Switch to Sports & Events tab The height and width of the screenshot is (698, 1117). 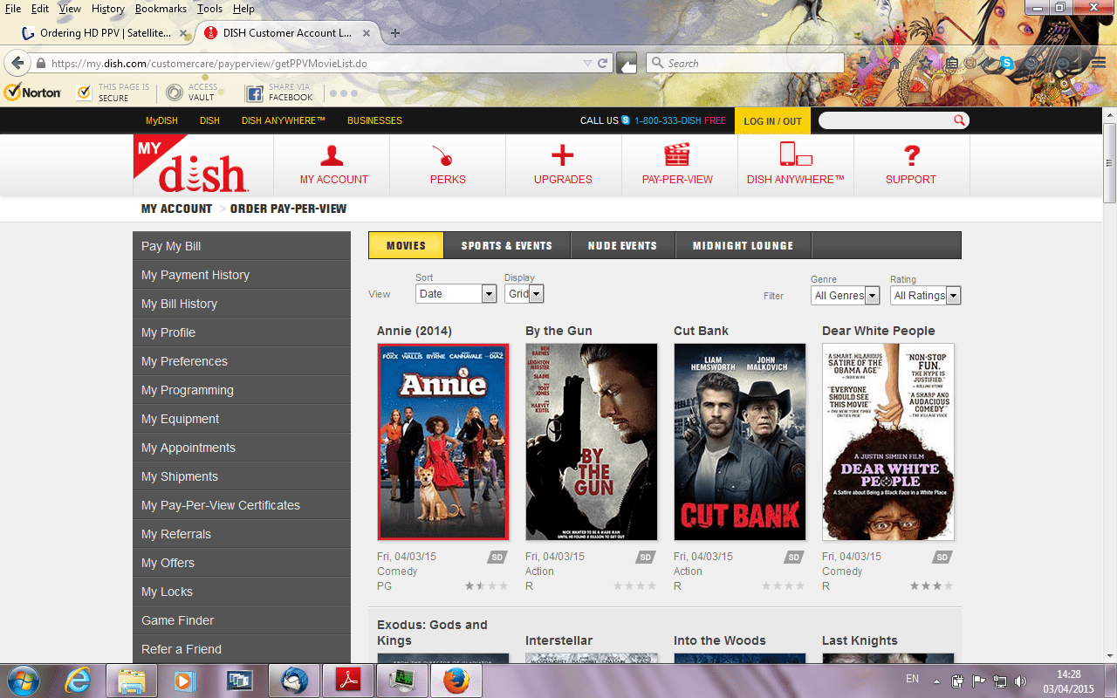click(x=507, y=245)
